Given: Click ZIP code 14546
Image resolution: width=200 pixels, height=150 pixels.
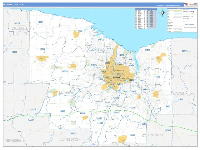Looking at the screenshot, I should (x=82, y=113).
